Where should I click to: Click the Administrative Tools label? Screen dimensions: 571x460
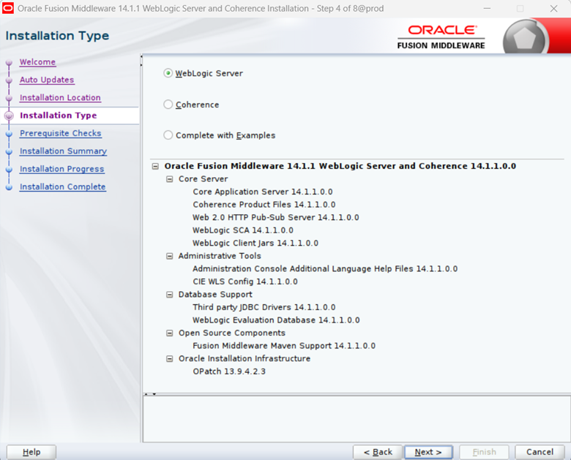coord(220,256)
